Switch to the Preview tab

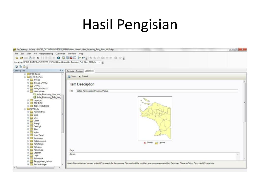[79, 71]
